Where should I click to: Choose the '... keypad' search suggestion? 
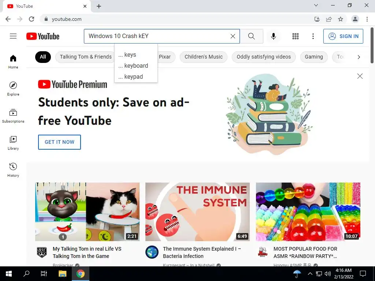click(136, 77)
